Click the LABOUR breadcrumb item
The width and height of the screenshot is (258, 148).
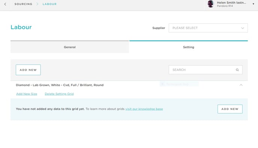(x=49, y=4)
